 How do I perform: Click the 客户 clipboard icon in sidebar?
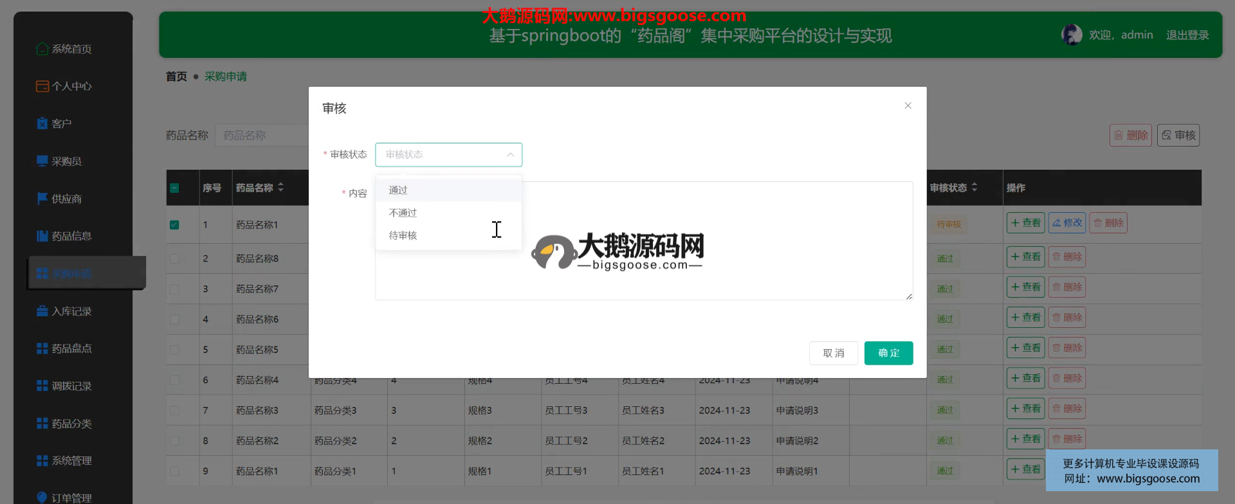coord(42,123)
